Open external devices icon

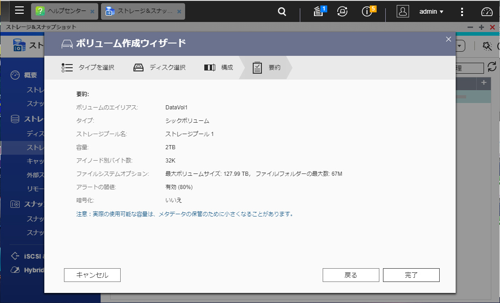click(x=342, y=11)
